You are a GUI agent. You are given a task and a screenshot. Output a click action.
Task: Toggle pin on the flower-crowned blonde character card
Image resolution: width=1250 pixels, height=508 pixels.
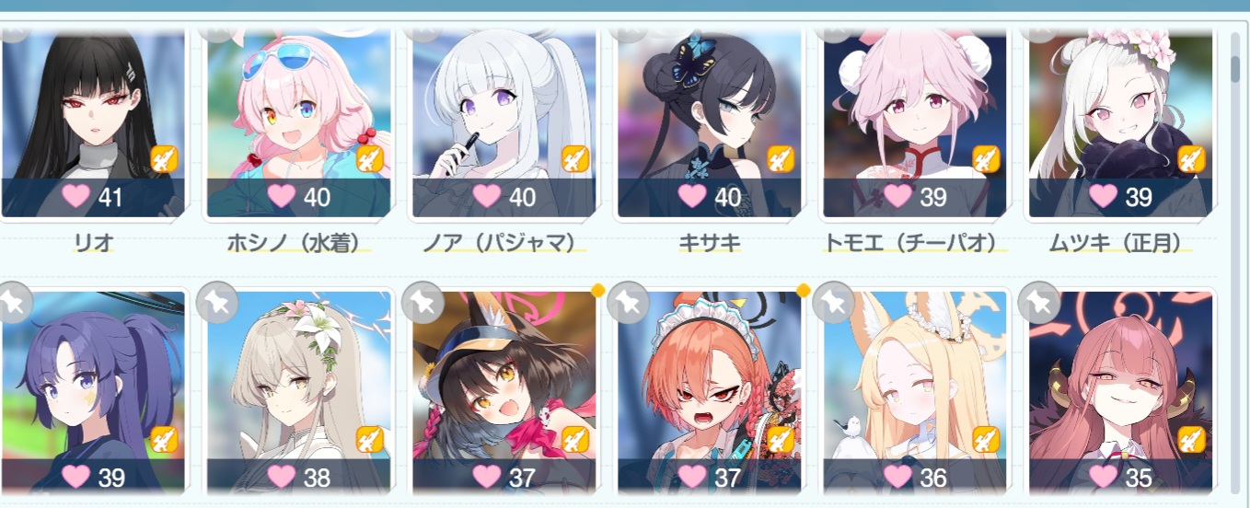pyautogui.click(x=217, y=302)
